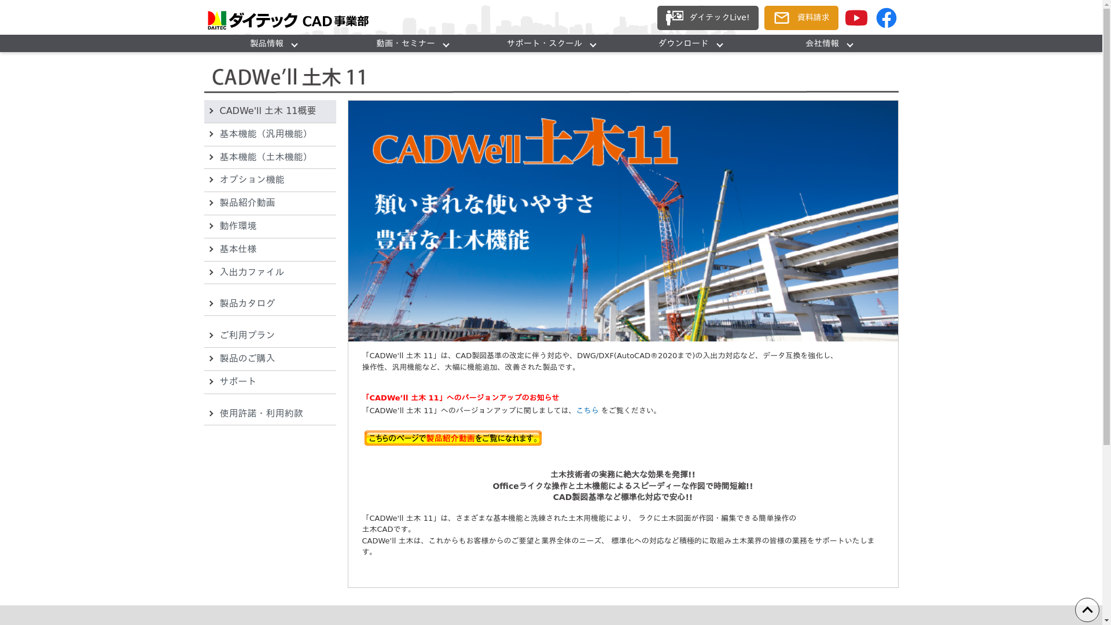The width and height of the screenshot is (1111, 625).
Task: Click chevron beside 動作環境 sidebar item
Action: coord(211,226)
